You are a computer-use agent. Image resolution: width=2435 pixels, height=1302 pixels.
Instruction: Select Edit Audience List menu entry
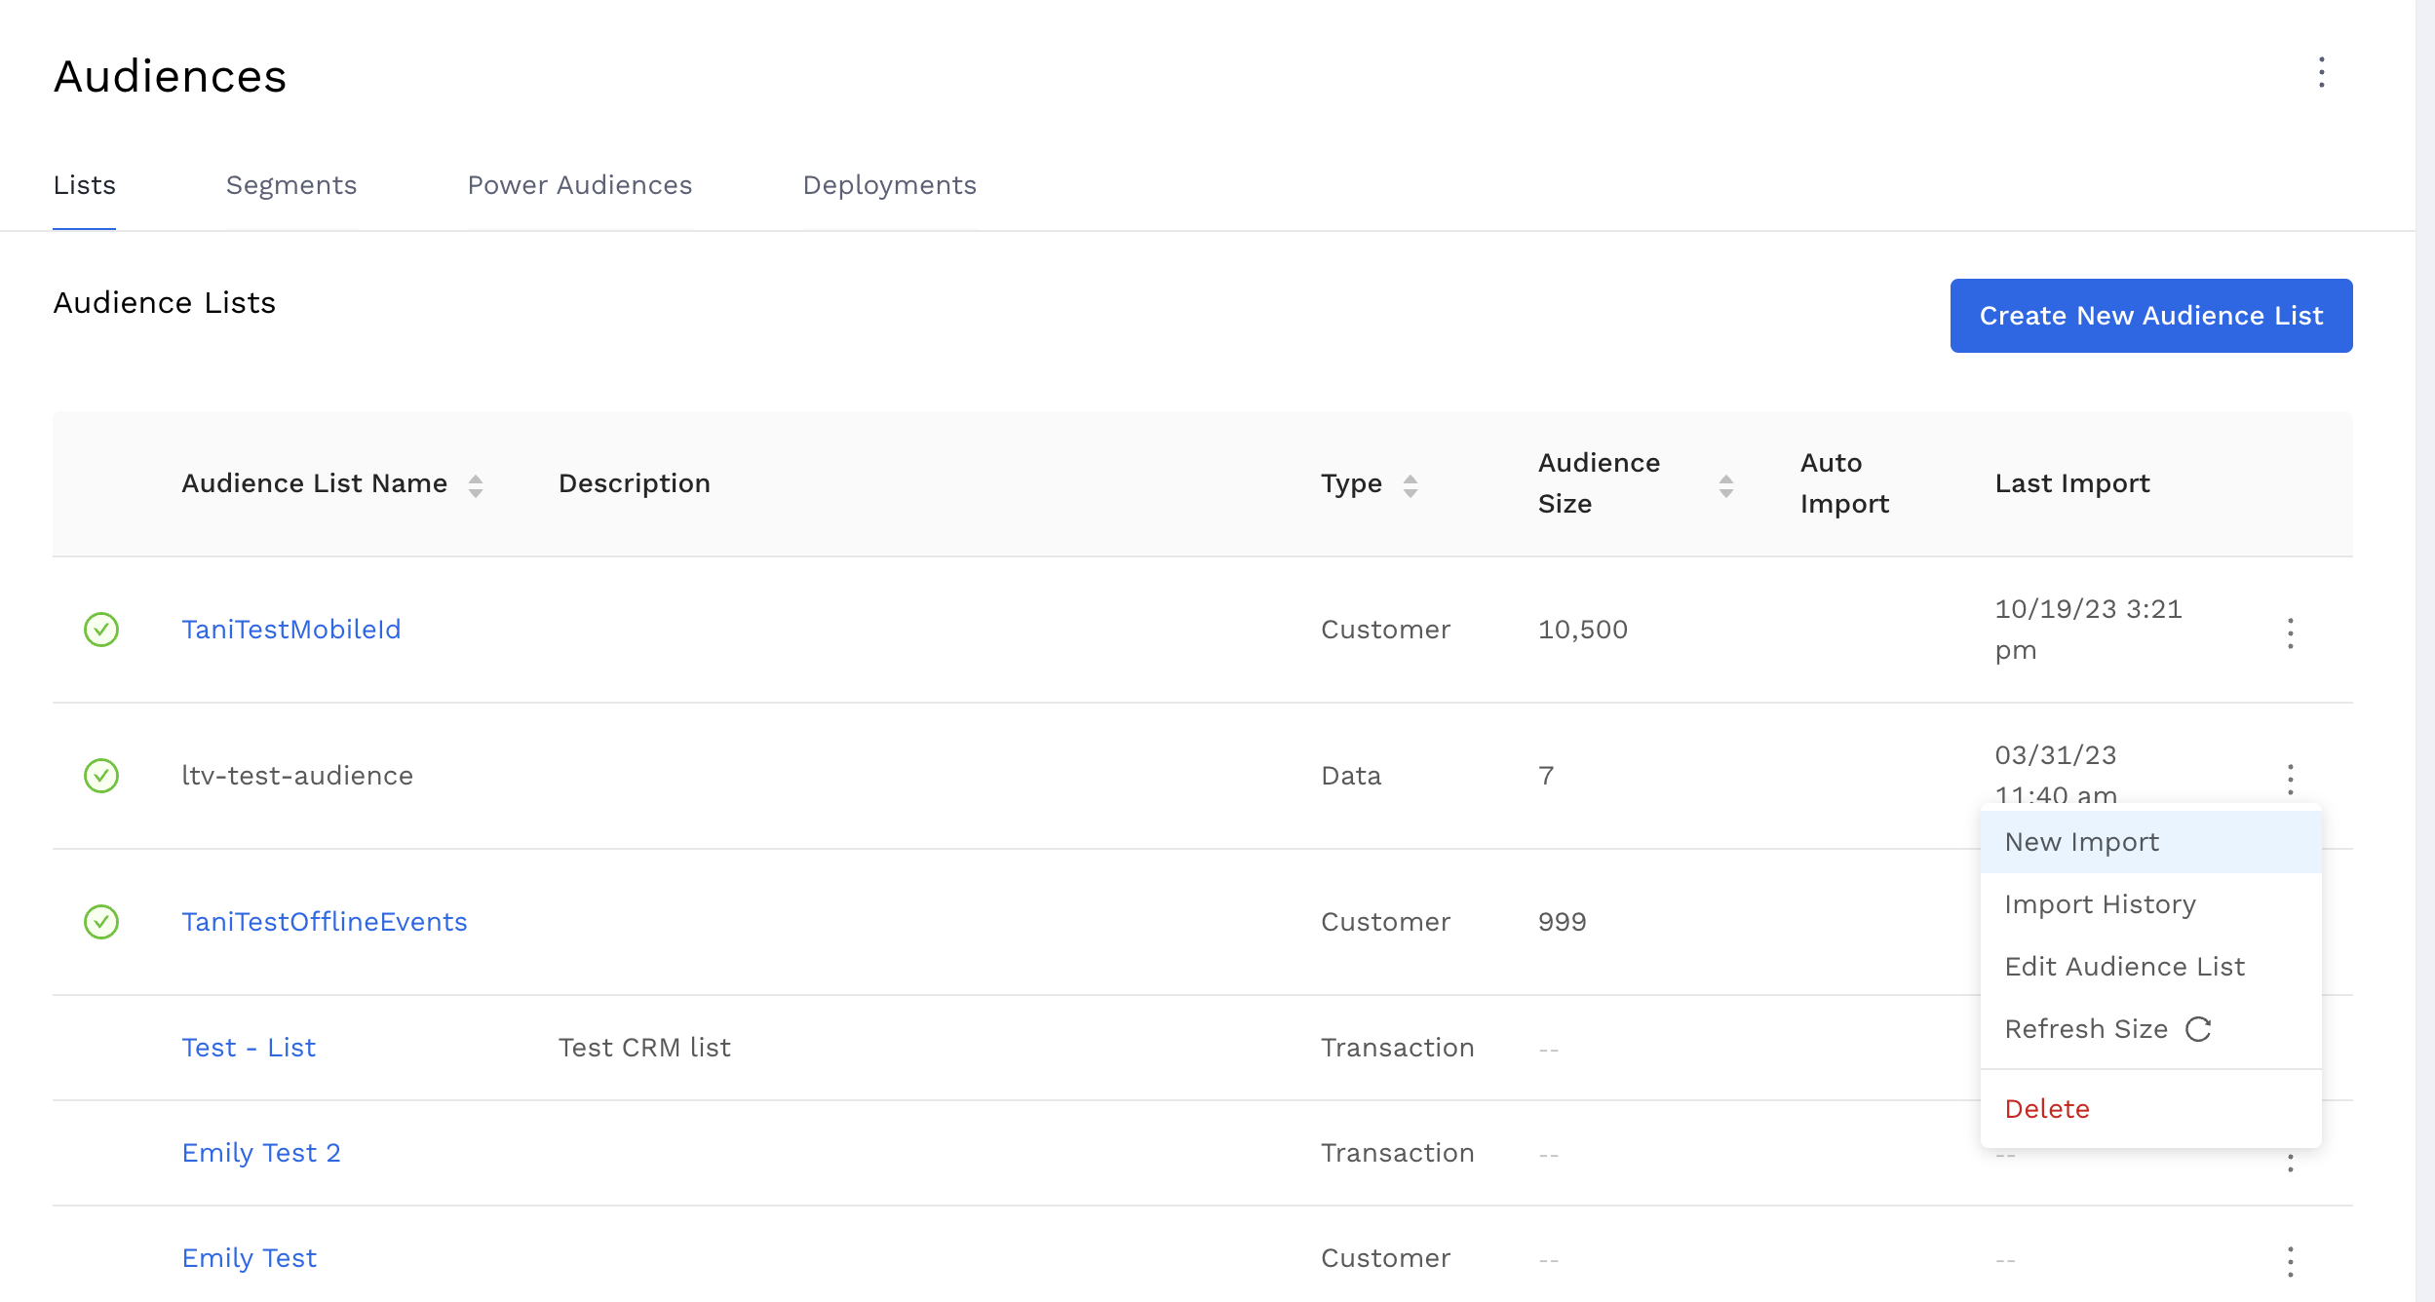pyautogui.click(x=2124, y=967)
